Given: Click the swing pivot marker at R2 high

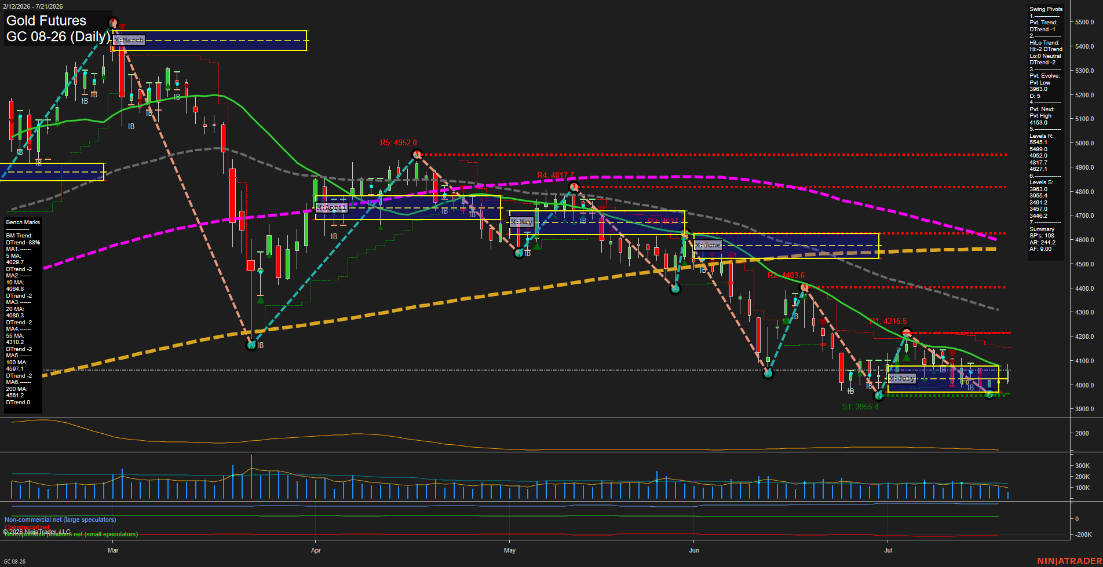Looking at the screenshot, I should tap(804, 287).
